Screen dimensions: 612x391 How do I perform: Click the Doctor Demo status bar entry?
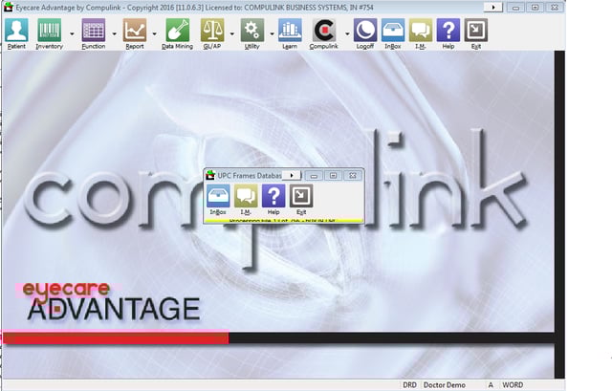445,385
